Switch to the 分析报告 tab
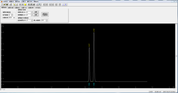 point(37,8)
